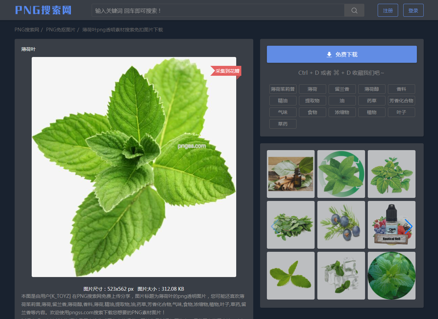Select the 薄荷醇 tag
438x319 pixels.
coord(372,89)
